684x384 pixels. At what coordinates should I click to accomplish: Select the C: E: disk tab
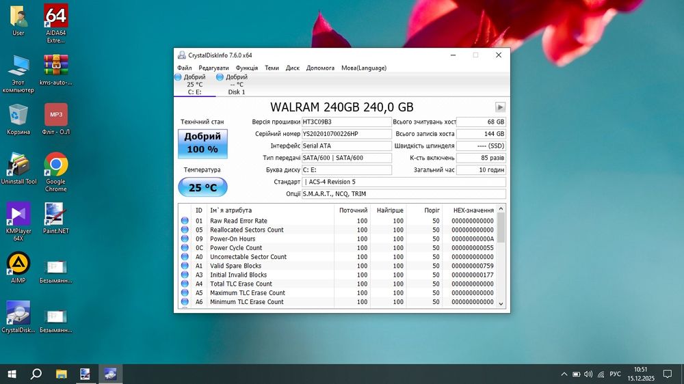(x=194, y=85)
